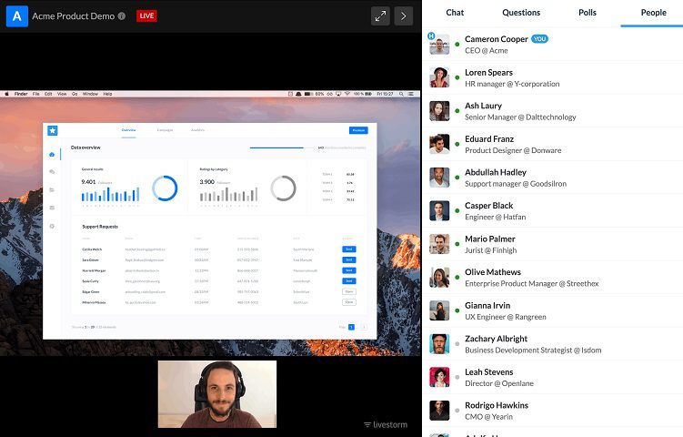
Task: Switch to the Chat tab
Action: pos(455,13)
